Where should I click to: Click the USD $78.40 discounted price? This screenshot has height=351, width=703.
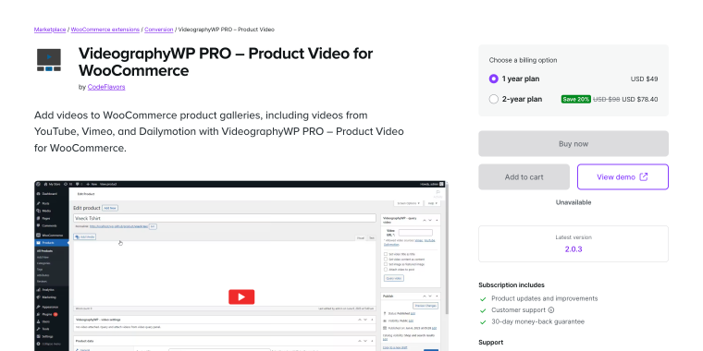coord(640,99)
